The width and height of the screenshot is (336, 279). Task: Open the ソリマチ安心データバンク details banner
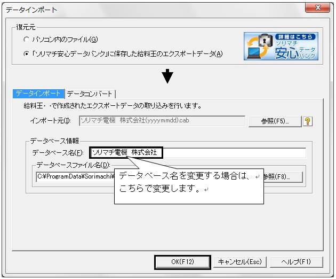(x=281, y=46)
